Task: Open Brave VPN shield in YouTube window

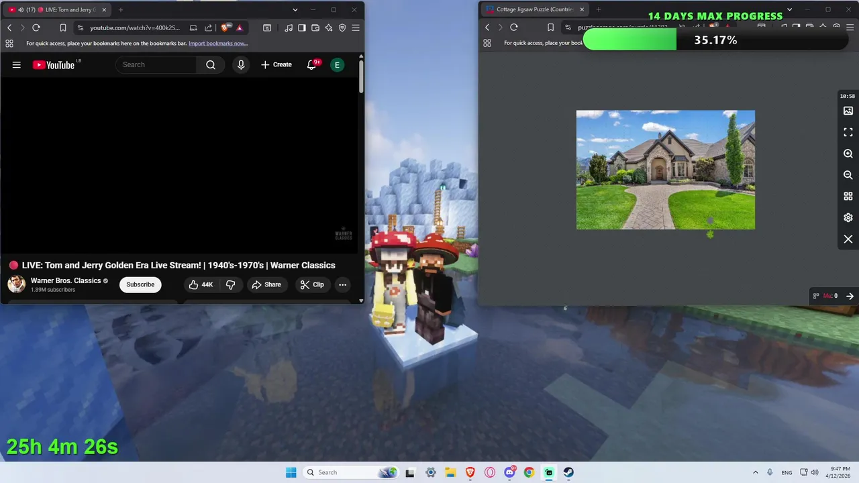Action: pos(342,28)
